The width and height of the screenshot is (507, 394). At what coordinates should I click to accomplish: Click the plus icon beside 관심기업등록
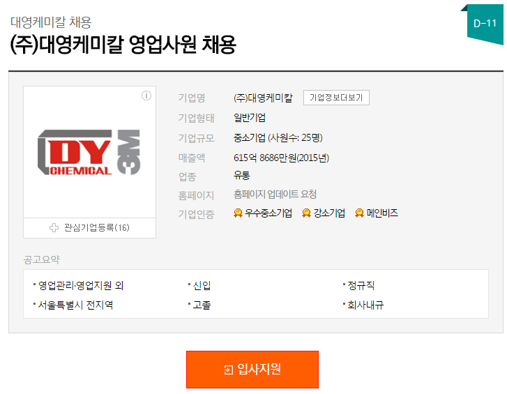(x=54, y=227)
